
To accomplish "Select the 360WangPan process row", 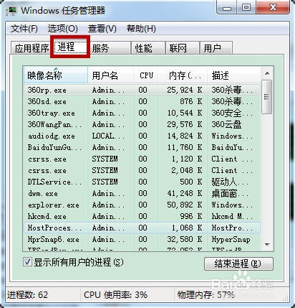I will (142, 124).
